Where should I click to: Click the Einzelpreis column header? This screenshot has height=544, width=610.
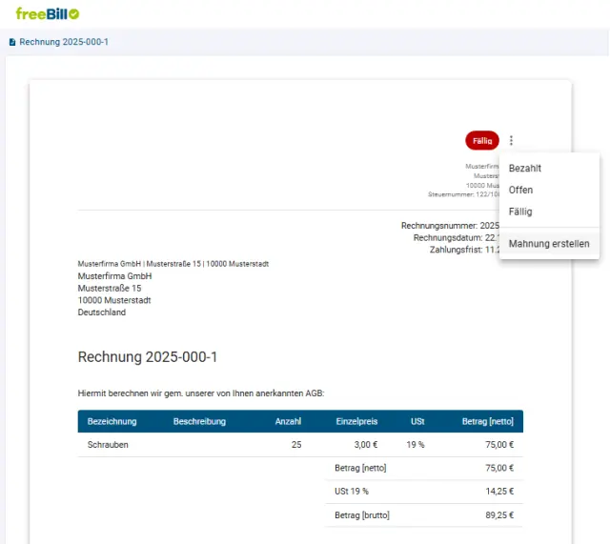point(356,421)
